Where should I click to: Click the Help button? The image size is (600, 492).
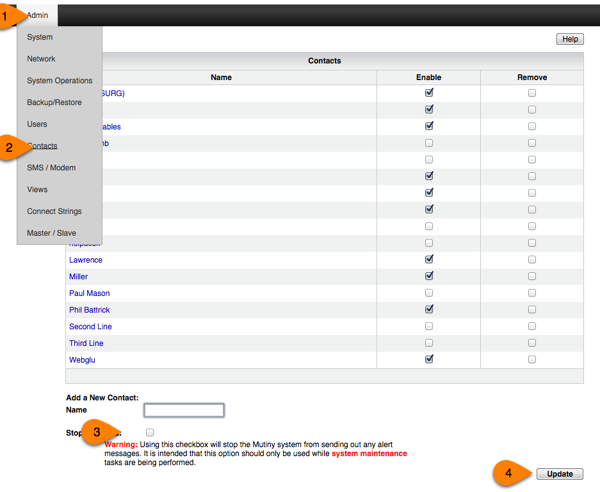click(570, 39)
